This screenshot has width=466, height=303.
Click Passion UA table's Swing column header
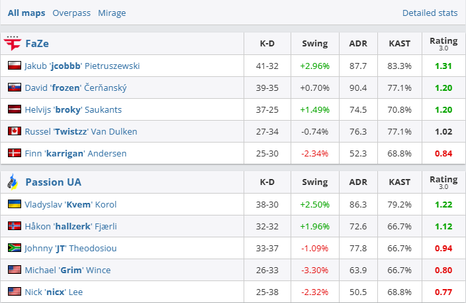point(314,182)
